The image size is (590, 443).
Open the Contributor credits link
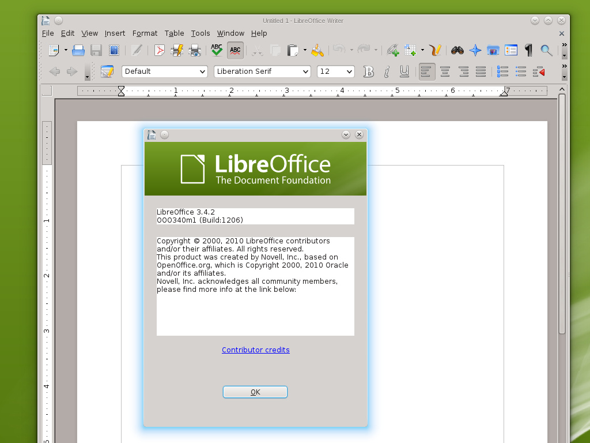click(x=255, y=350)
